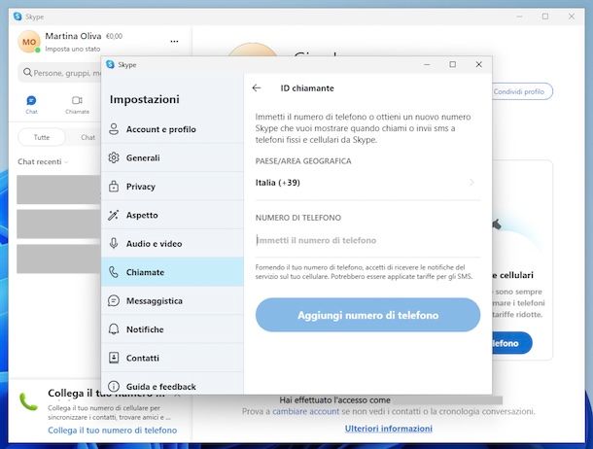Select the Tutte filter in main window
Image resolution: width=593 pixels, height=449 pixels.
[x=42, y=137]
